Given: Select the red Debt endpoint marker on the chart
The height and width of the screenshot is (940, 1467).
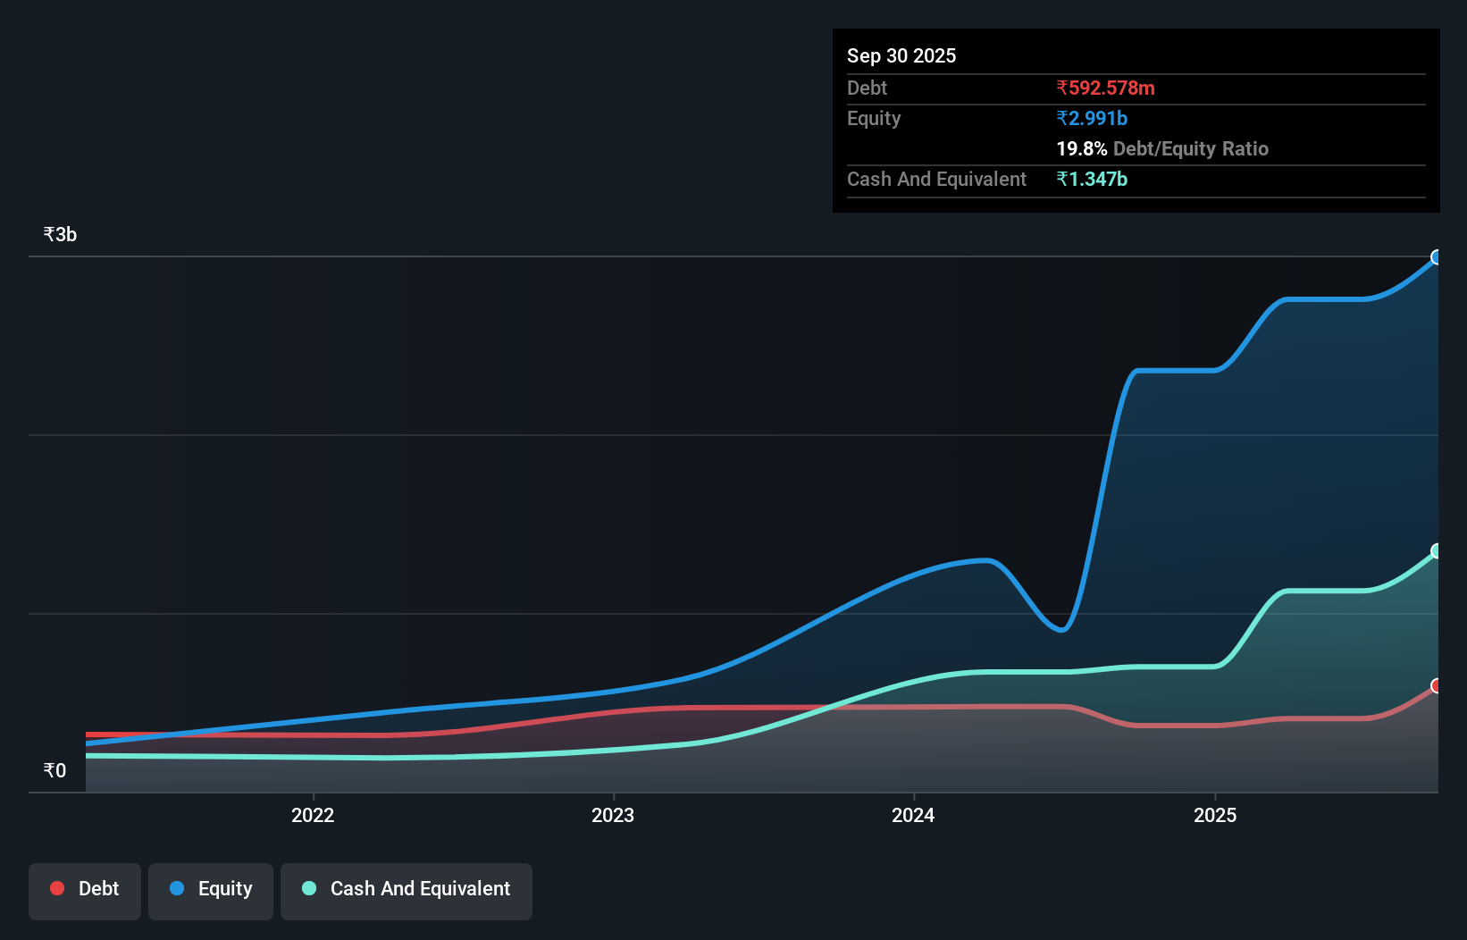Looking at the screenshot, I should (1437, 686).
